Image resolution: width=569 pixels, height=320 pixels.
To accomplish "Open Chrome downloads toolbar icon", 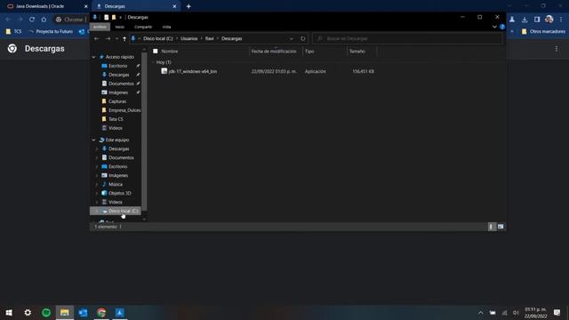I will (x=525, y=20).
